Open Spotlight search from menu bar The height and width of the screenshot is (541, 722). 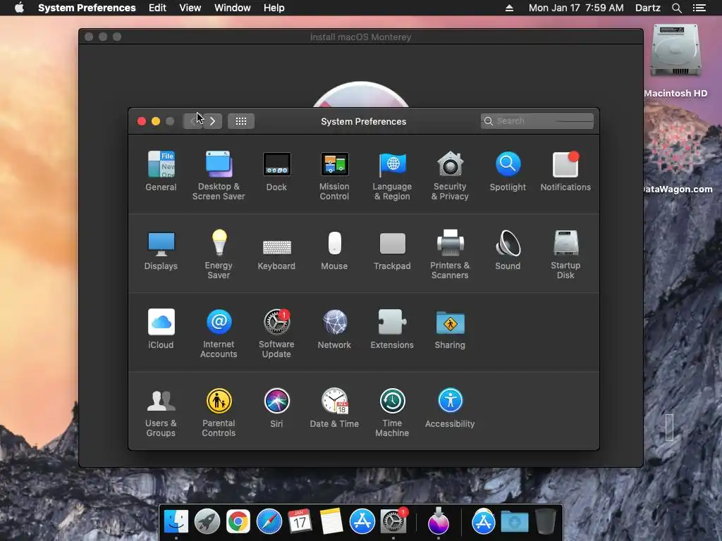pos(676,8)
